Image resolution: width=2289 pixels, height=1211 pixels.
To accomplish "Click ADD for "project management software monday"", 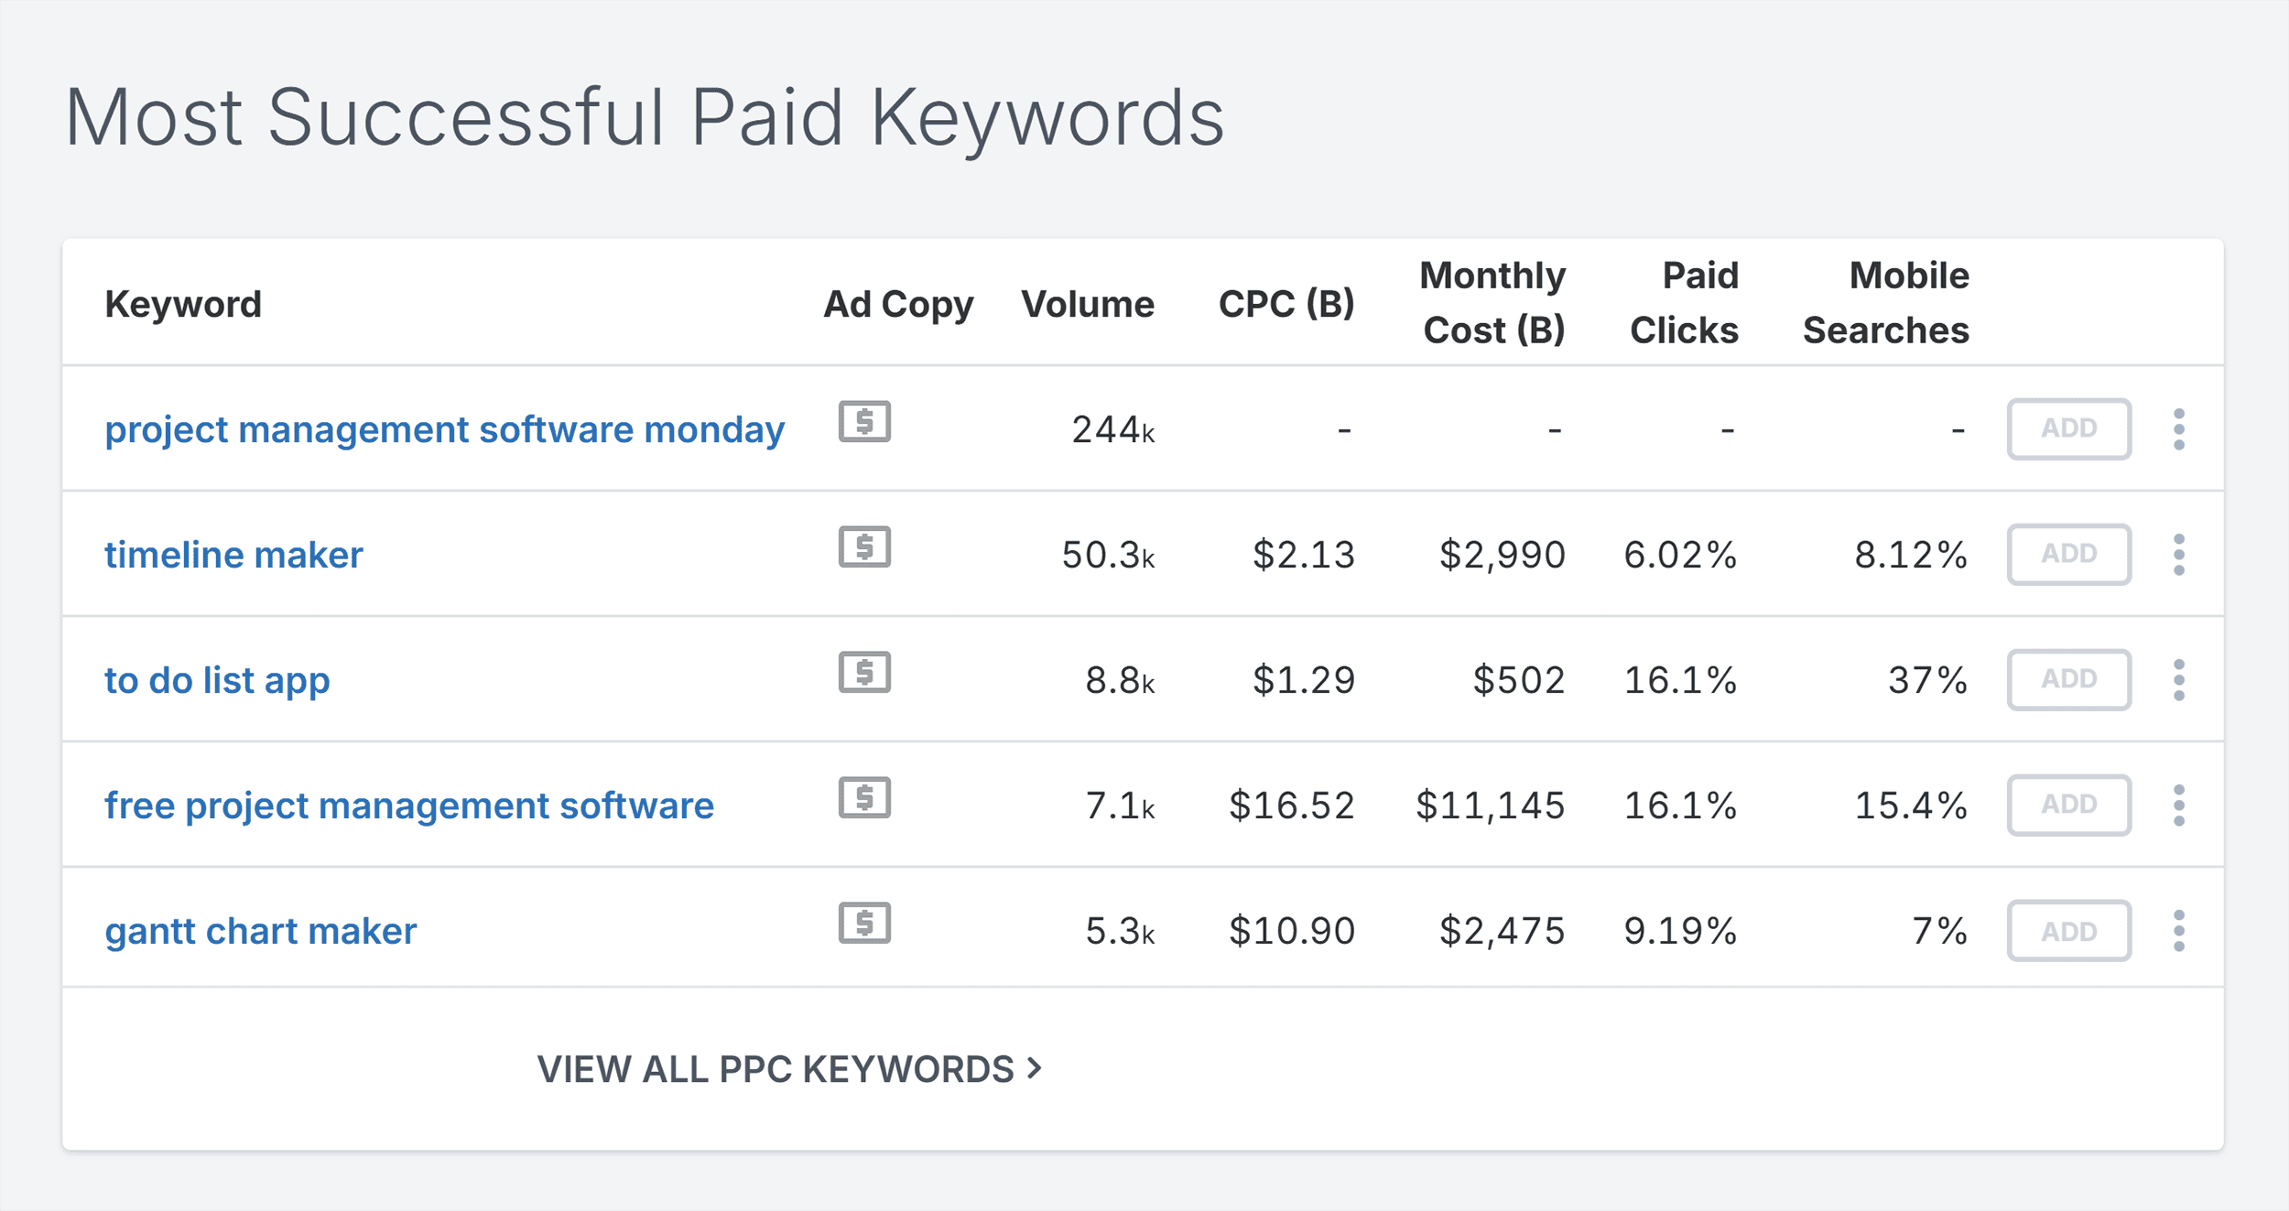I will [x=2068, y=427].
